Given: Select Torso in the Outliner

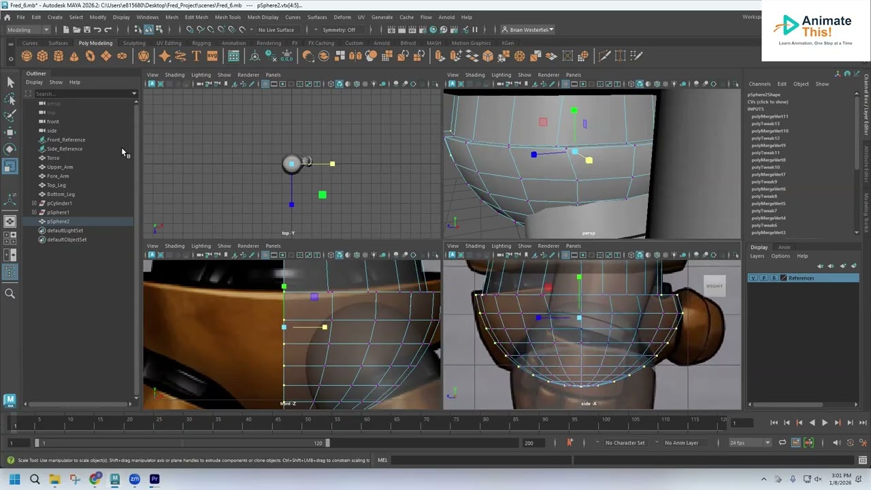Looking at the screenshot, I should click(53, 158).
